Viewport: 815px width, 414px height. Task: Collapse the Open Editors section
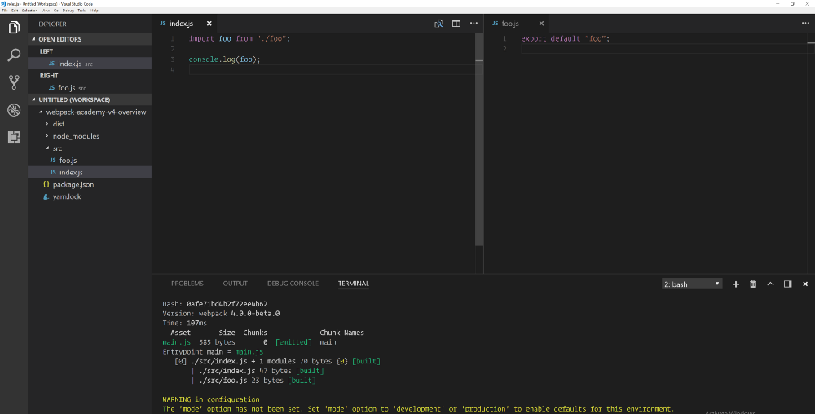tap(90, 39)
